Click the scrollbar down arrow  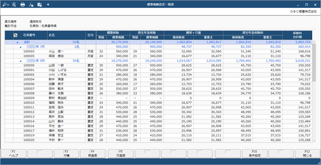pyautogui.click(x=314, y=141)
